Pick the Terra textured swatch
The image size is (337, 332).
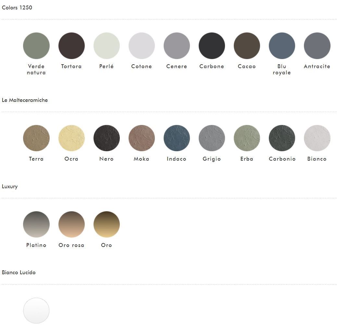tap(36, 138)
